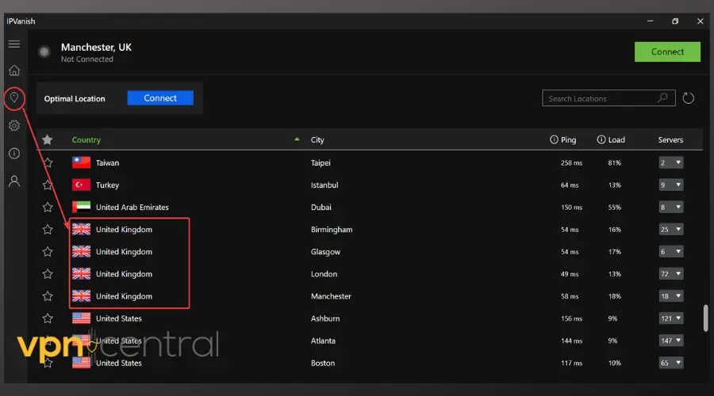Expand Atlanta servers dropdown

(x=670, y=341)
